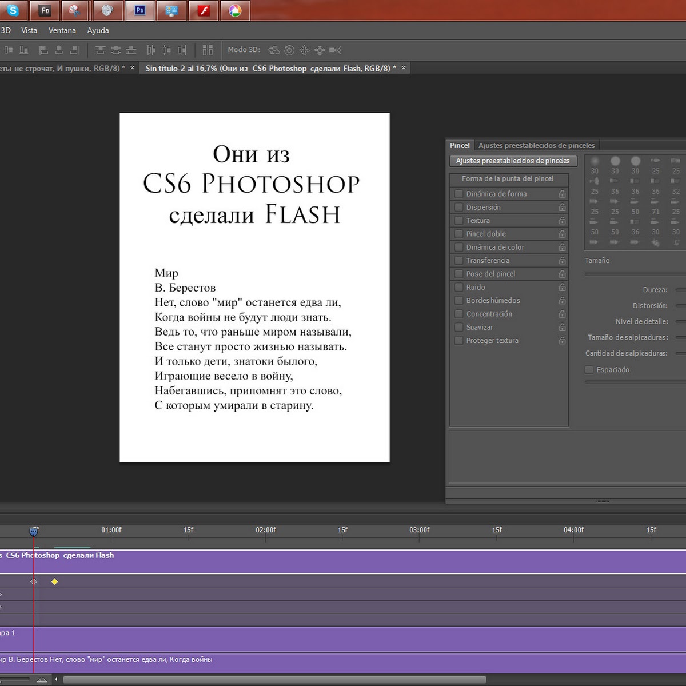Switch to Ajustes preestablecidos de pinceles tab
The height and width of the screenshot is (686, 686).
tap(536, 145)
